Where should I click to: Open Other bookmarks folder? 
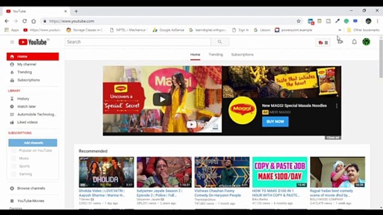click(363, 30)
